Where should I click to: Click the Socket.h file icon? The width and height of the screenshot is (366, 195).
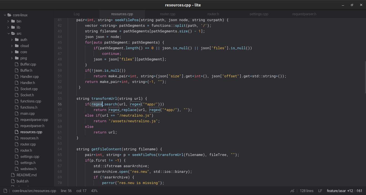tap(16, 95)
